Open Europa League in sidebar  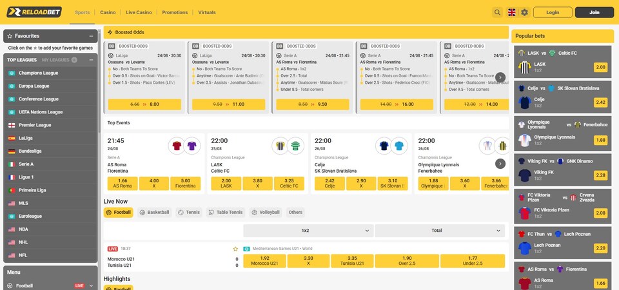[50, 86]
